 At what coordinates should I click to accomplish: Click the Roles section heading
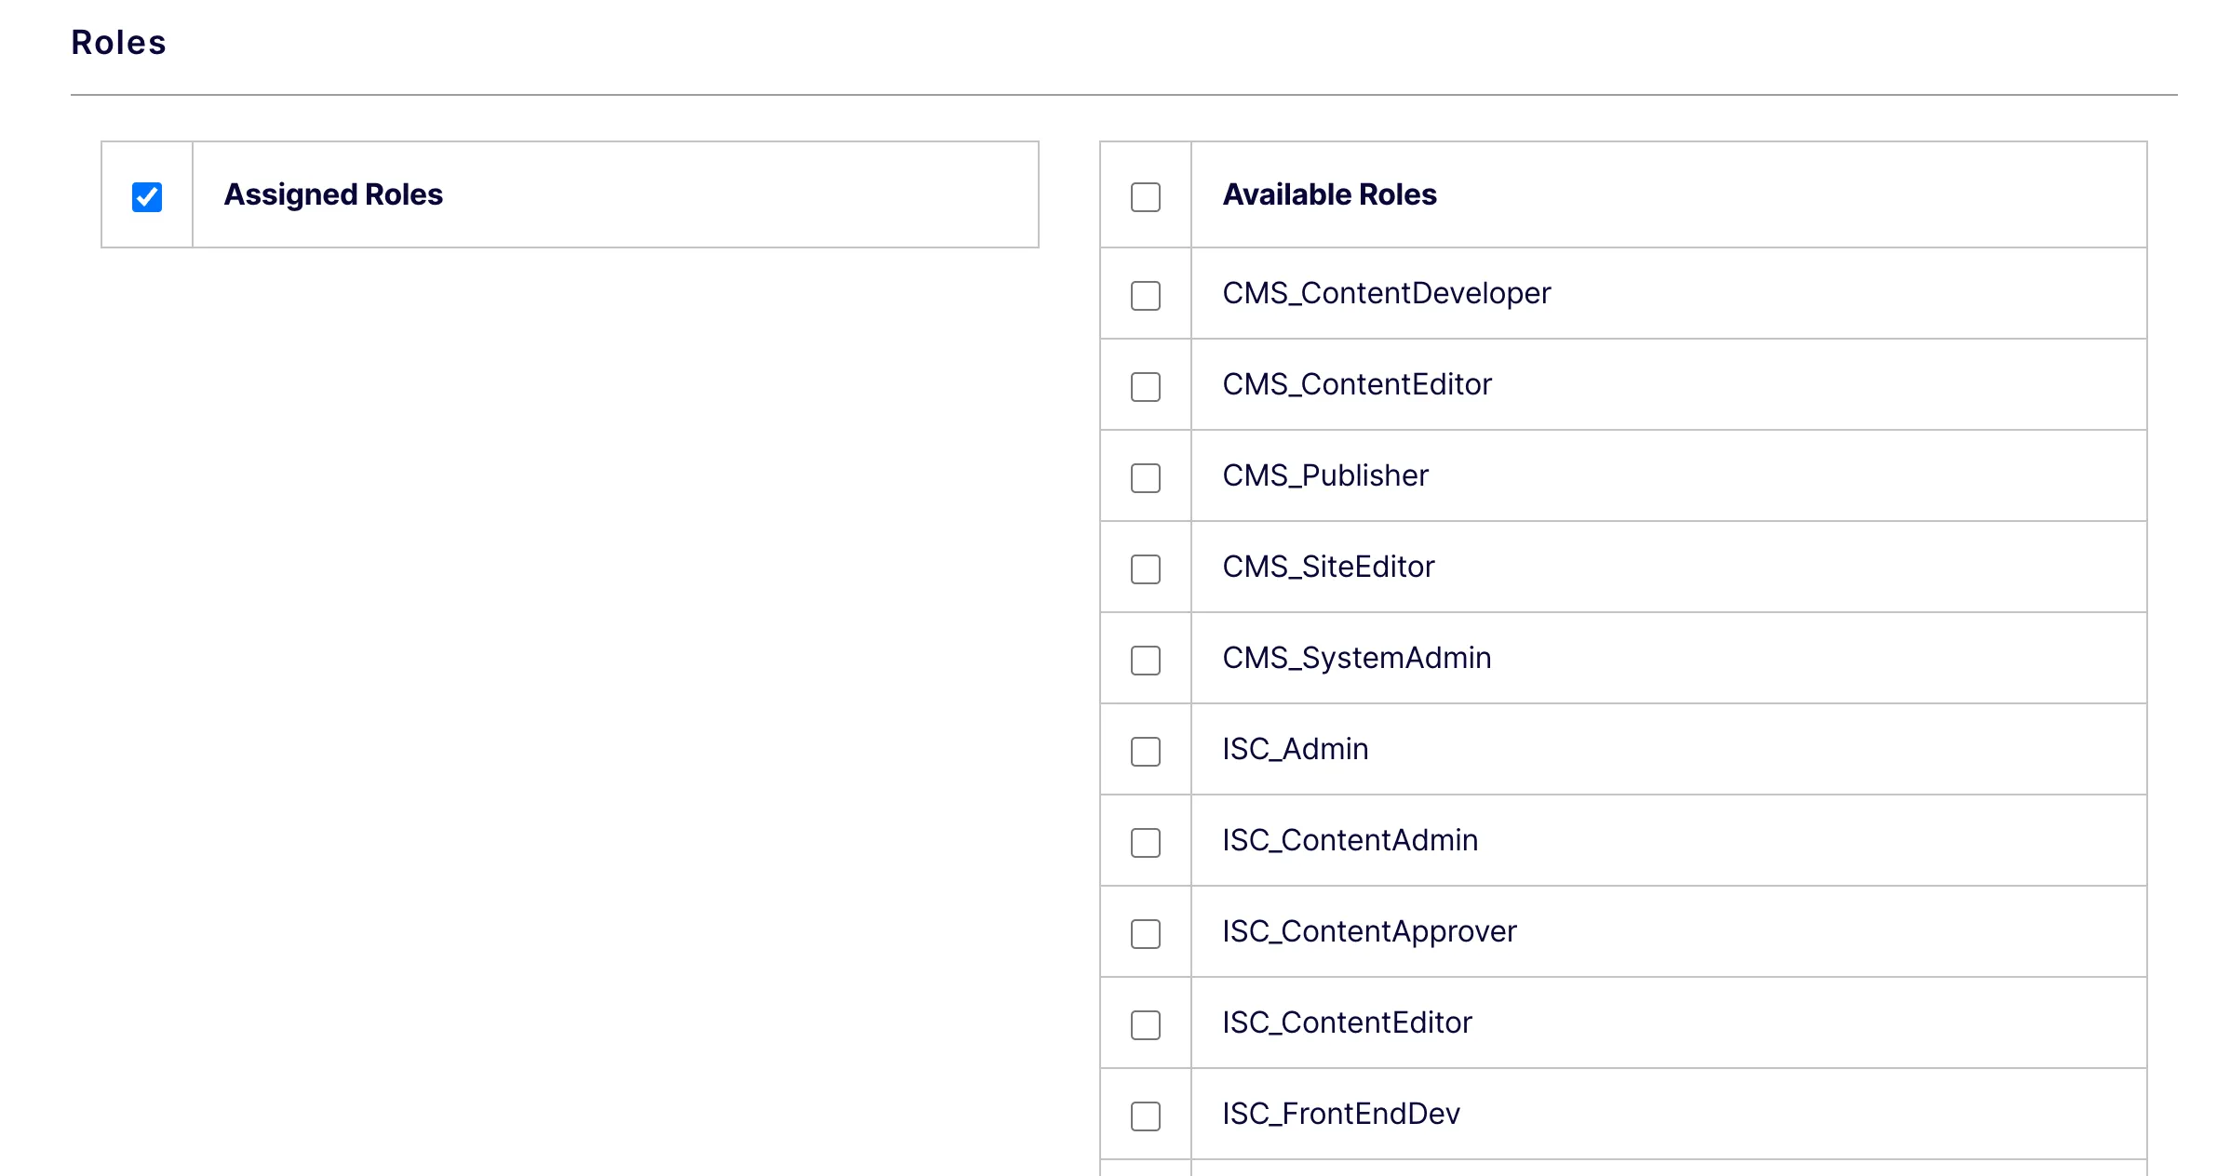tap(118, 43)
